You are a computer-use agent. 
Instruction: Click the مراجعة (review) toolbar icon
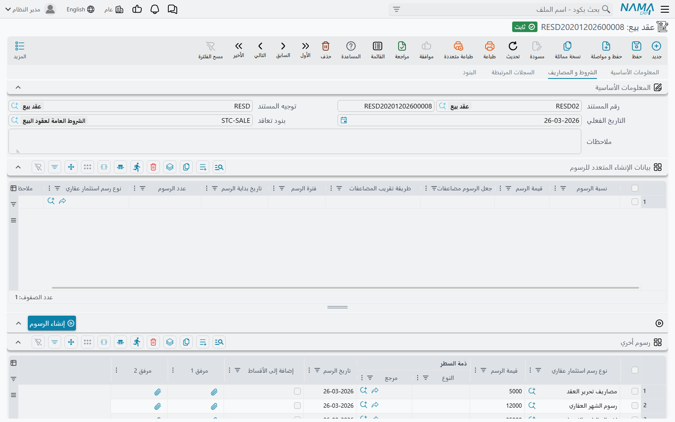(x=402, y=50)
